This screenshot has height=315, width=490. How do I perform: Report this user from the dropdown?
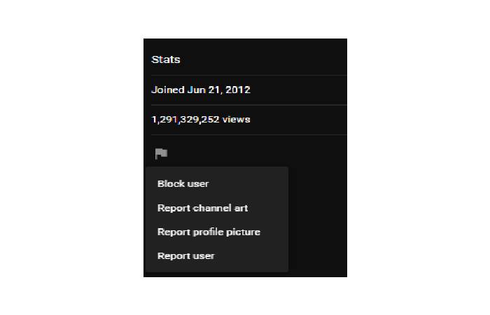(186, 255)
